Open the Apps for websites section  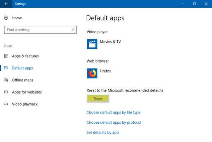26,92
